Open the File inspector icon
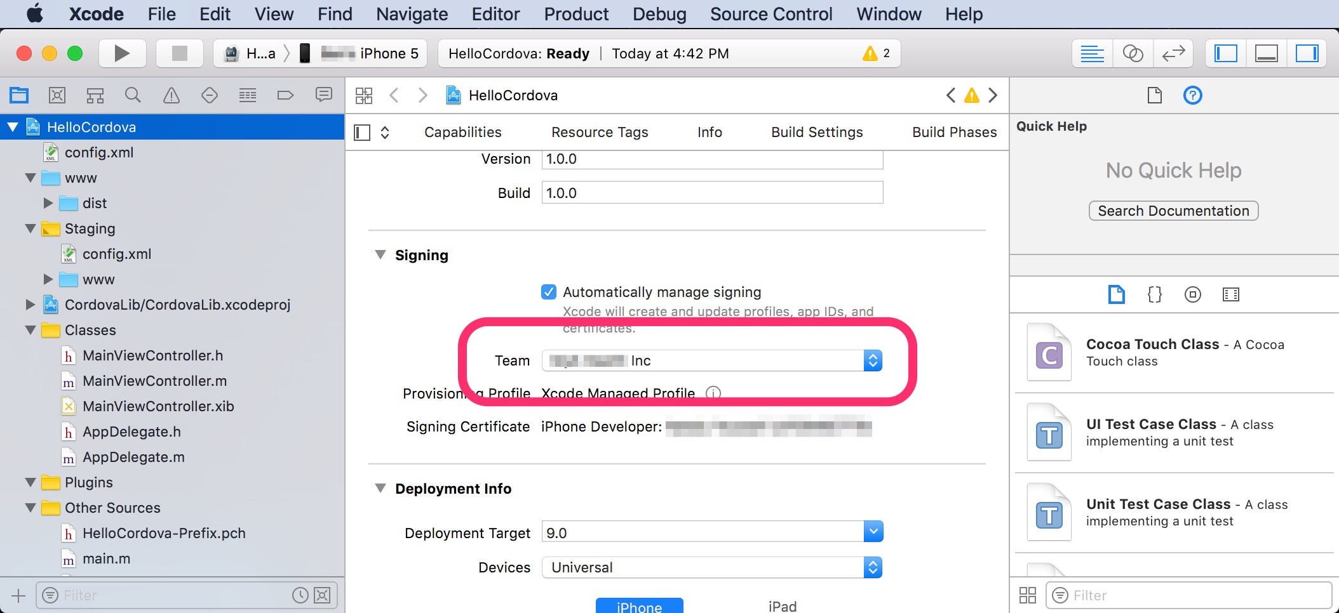The height and width of the screenshot is (613, 1339). 1154,95
